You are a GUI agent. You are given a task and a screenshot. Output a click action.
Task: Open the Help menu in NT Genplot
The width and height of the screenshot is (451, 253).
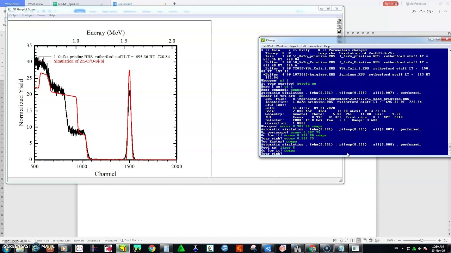pyautogui.click(x=52, y=15)
